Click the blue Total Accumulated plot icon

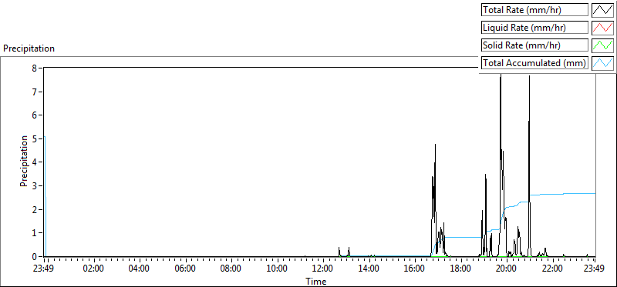(602, 63)
